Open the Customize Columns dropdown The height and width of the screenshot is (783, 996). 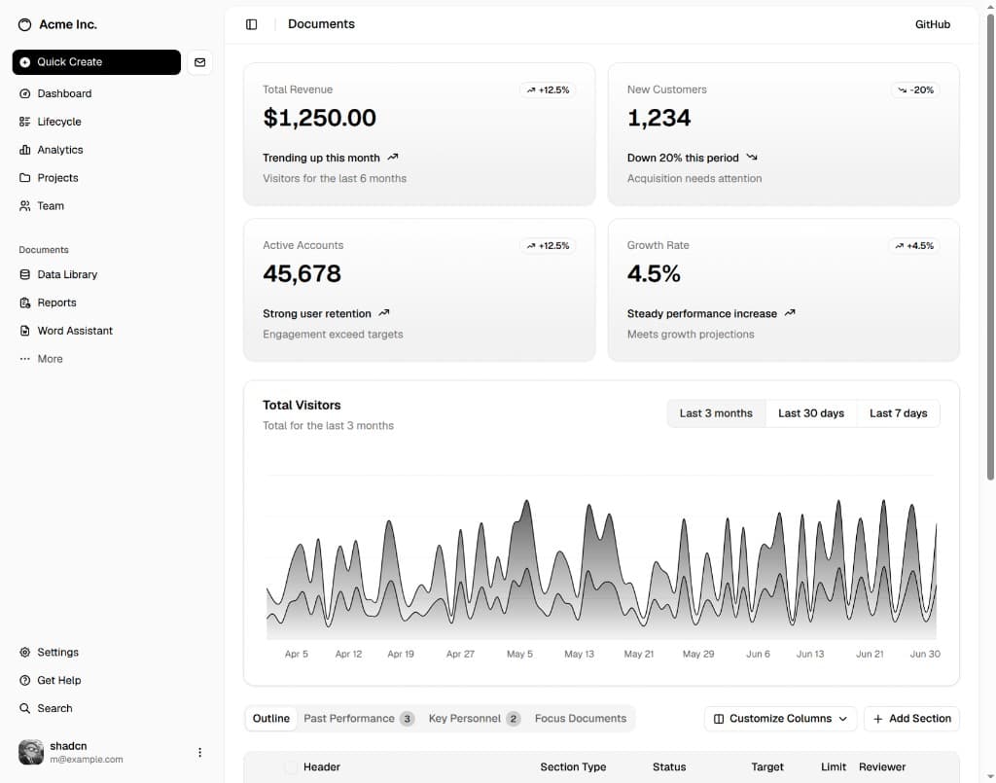coord(780,719)
